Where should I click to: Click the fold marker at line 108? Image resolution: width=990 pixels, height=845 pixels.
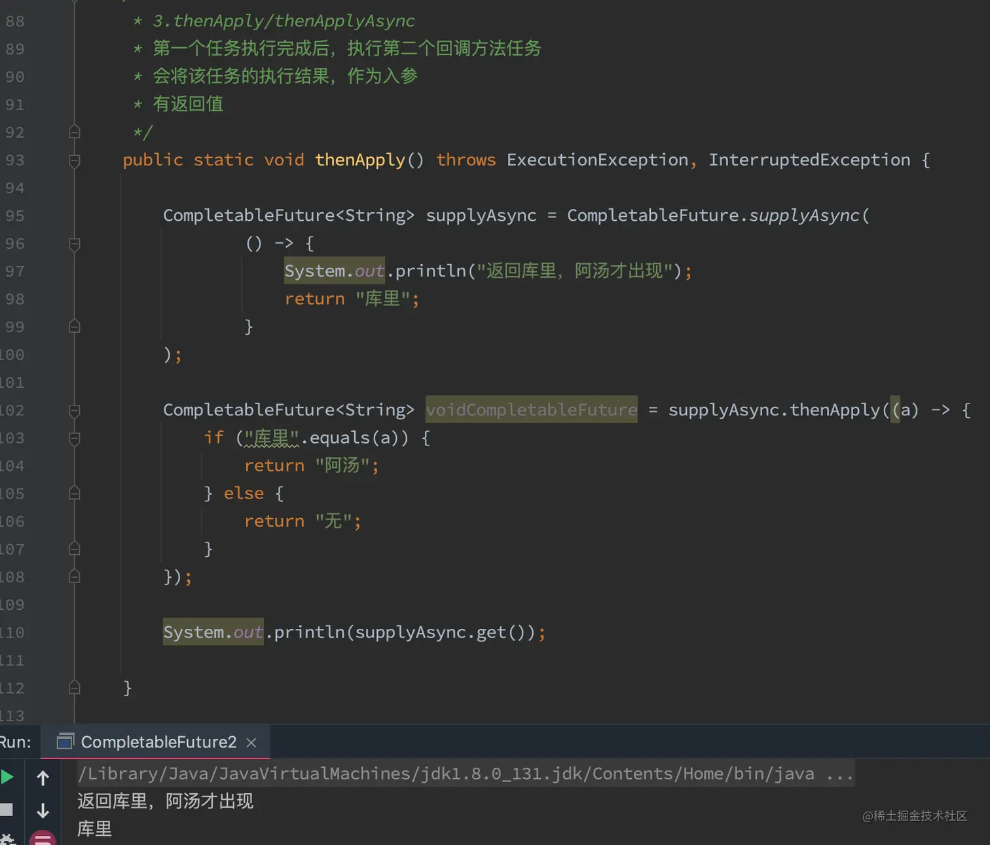[x=75, y=576]
